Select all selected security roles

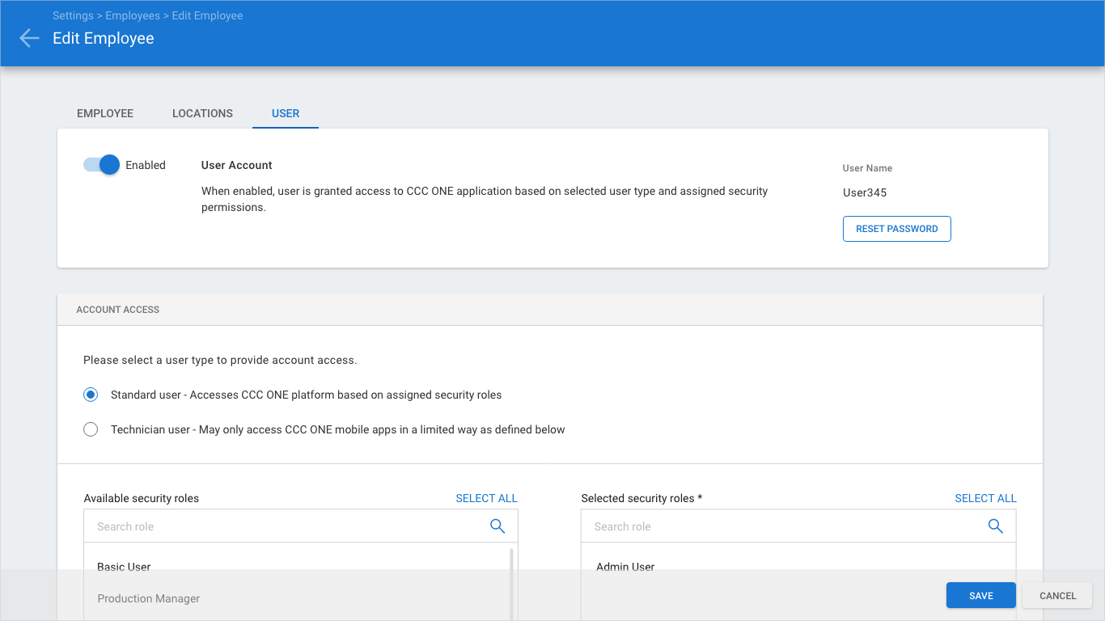coord(985,498)
